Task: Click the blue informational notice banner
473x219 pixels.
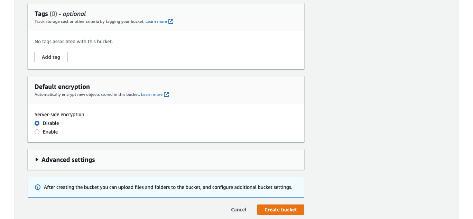Action: [x=166, y=187]
